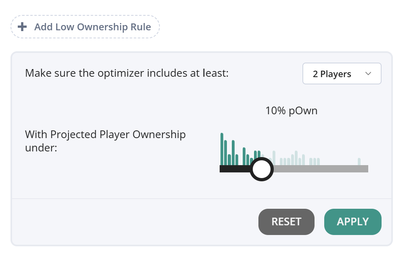The image size is (407, 256).
Task: Click the chevron on the 2 Players selector
Action: pyautogui.click(x=368, y=73)
